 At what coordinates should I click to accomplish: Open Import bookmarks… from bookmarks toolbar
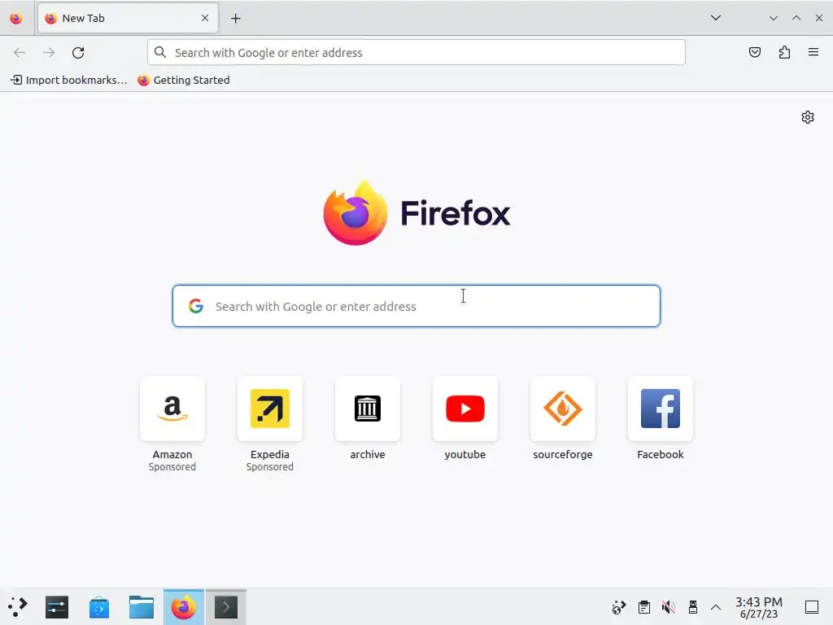(69, 81)
